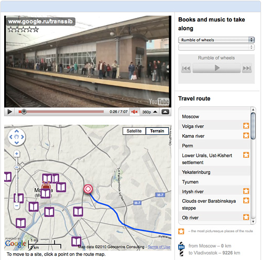Select Kama river in the travel route
Image resolution: width=262 pixels, height=260 pixels.
click(214, 136)
